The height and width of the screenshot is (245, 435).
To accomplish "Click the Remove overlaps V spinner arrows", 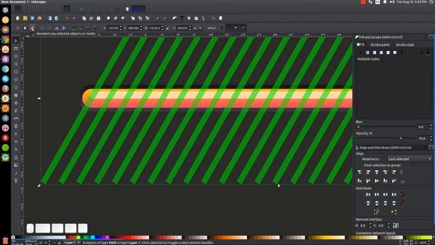I will (x=388, y=225).
